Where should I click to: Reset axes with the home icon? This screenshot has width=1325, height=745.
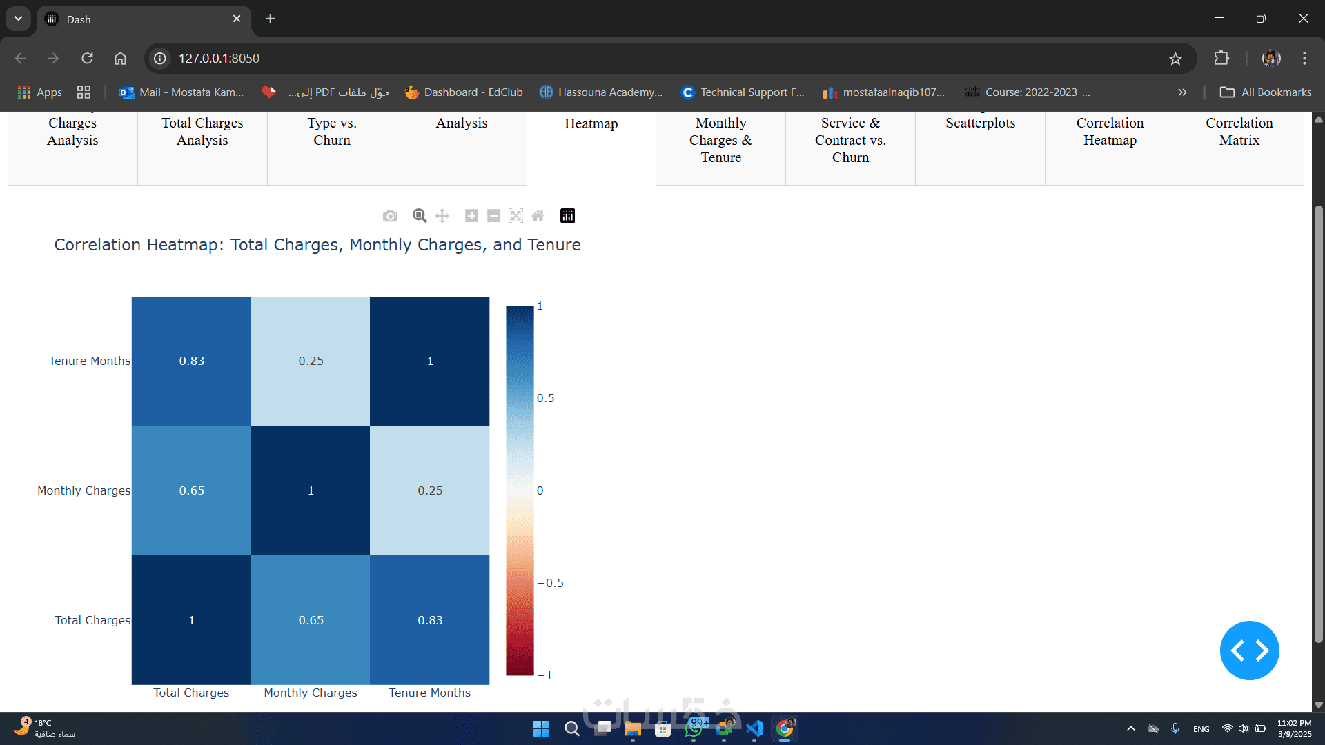click(x=538, y=216)
